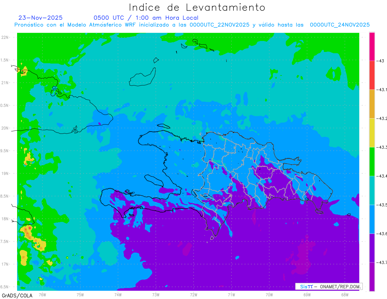
Task: Click the '75W' longitude label
Action: tap(80, 294)
